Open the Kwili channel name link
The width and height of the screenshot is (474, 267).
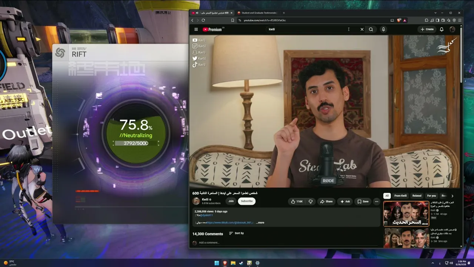click(x=205, y=200)
